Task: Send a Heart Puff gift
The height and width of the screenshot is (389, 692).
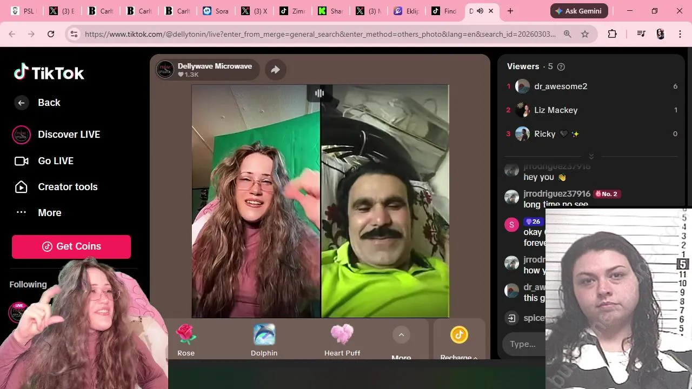Action: pos(342,340)
